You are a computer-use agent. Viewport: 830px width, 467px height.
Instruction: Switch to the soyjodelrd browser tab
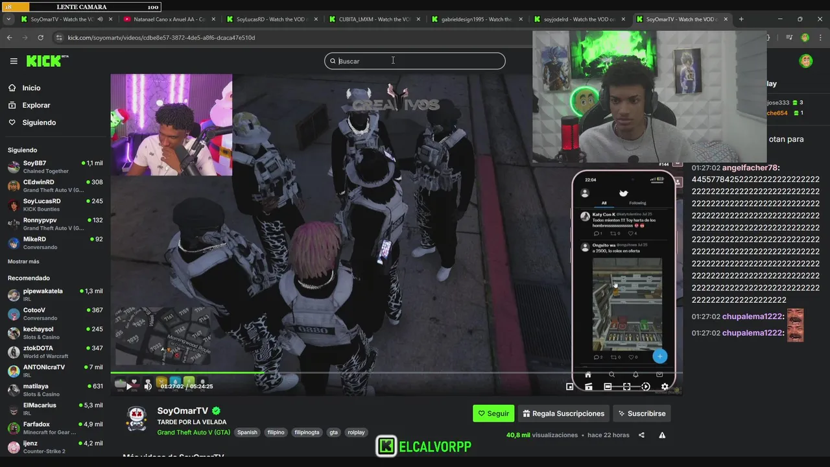click(x=579, y=19)
